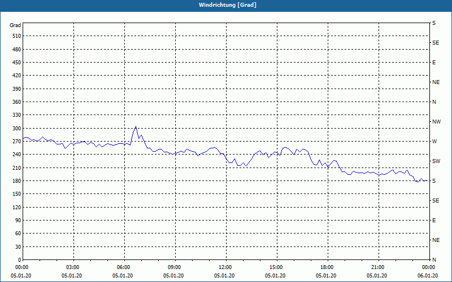Click the 240 axis value
Image resolution: width=452 pixels, height=282 pixels.
[x=17, y=155]
